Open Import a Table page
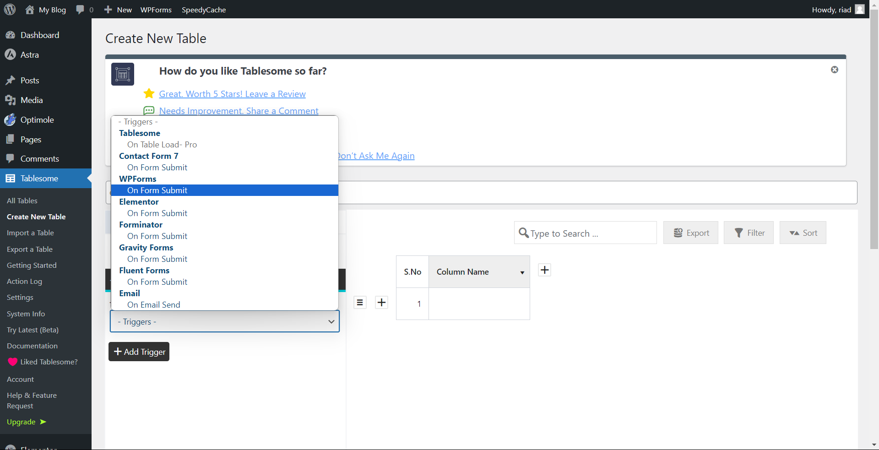The width and height of the screenshot is (879, 450). point(30,233)
